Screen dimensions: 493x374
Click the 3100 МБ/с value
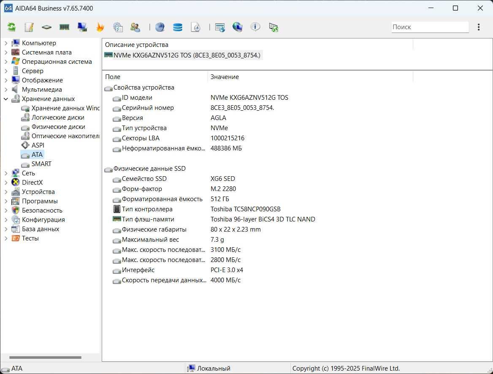(225, 250)
